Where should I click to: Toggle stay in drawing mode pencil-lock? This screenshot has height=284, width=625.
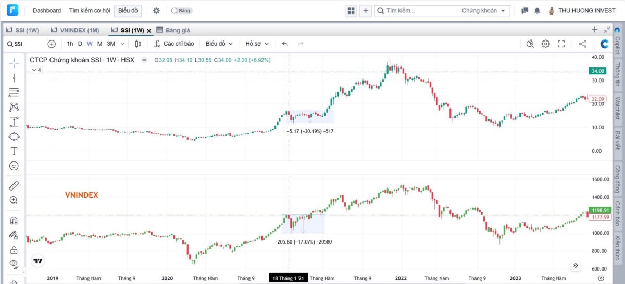[14, 235]
